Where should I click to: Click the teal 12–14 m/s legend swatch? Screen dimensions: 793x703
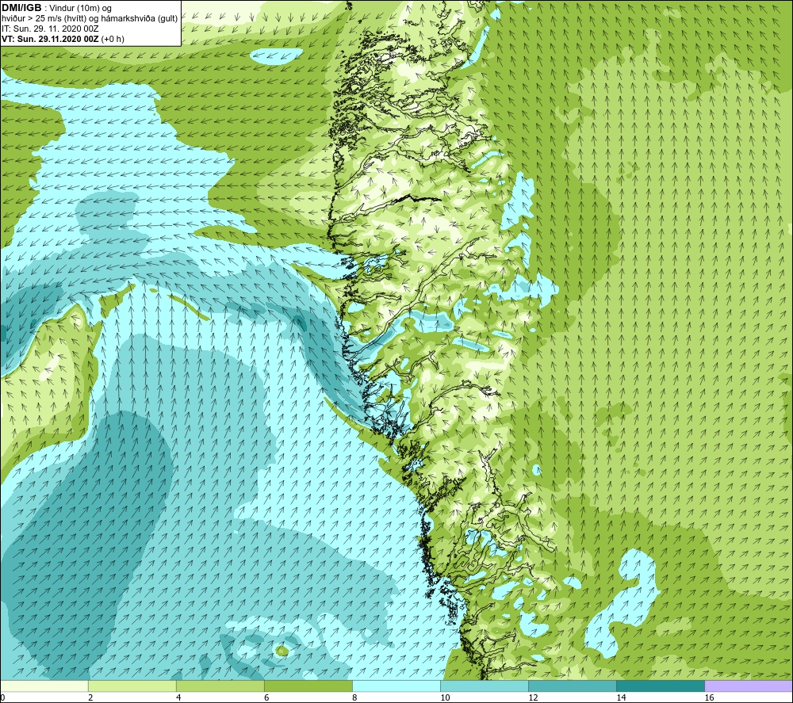(x=572, y=686)
